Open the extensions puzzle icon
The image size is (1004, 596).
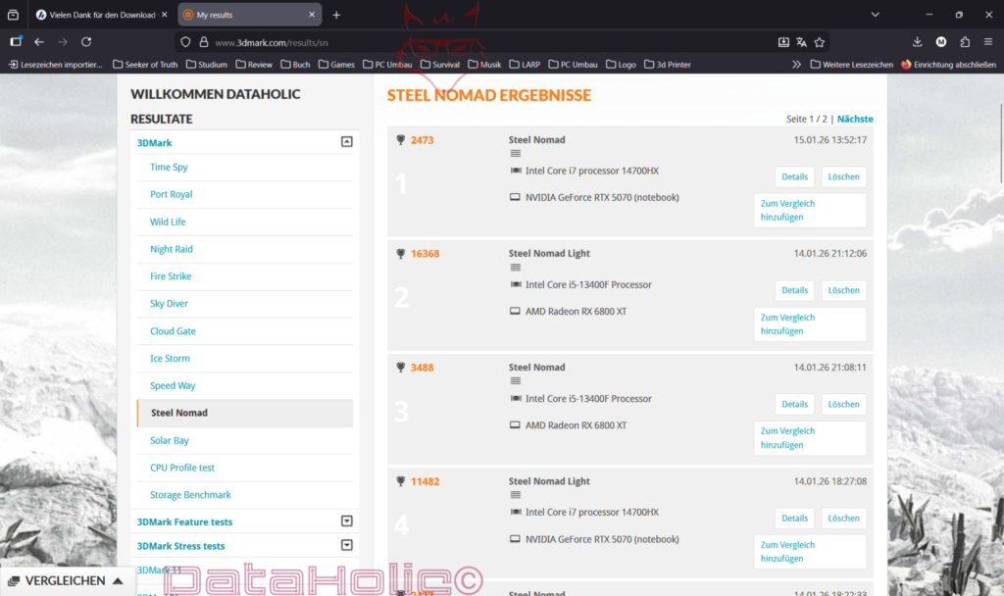965,42
